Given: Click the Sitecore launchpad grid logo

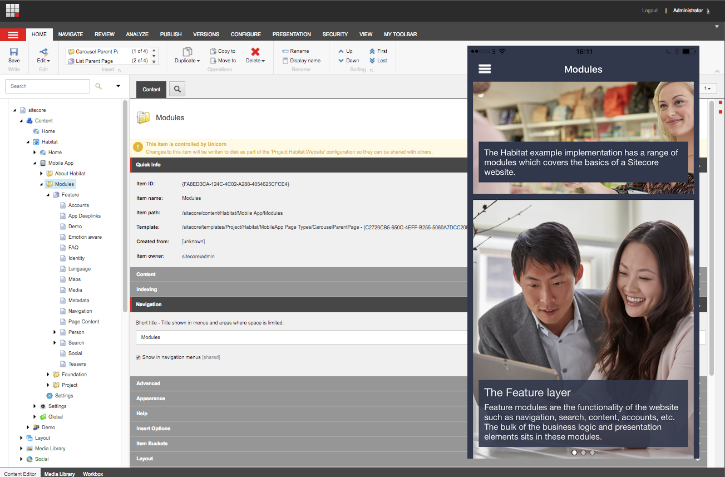Looking at the screenshot, I should [x=13, y=10].
